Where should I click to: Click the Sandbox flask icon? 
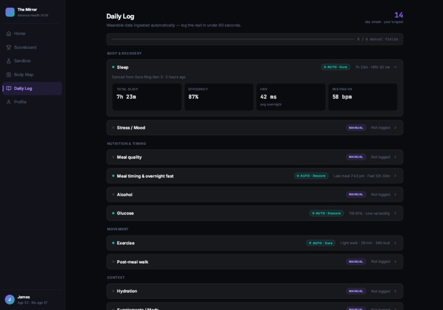click(9, 61)
